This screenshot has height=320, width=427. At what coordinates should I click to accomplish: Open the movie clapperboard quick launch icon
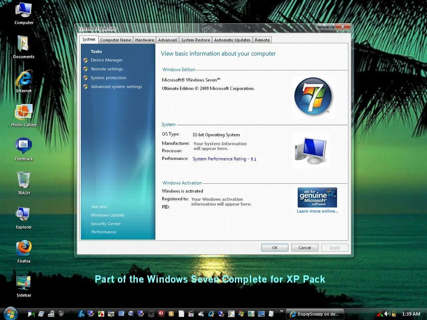[x=191, y=314]
